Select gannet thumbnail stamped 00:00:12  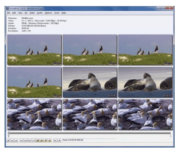pos(145,115)
